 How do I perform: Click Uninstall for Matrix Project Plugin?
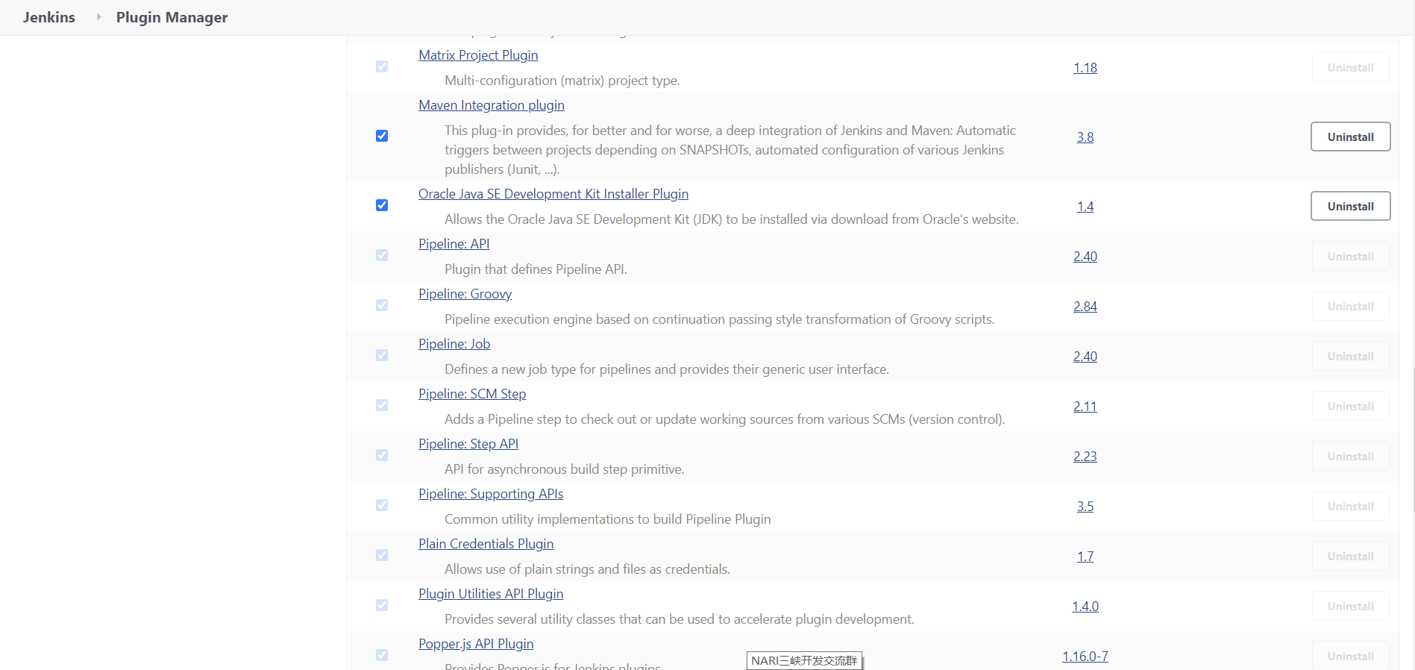[1350, 67]
